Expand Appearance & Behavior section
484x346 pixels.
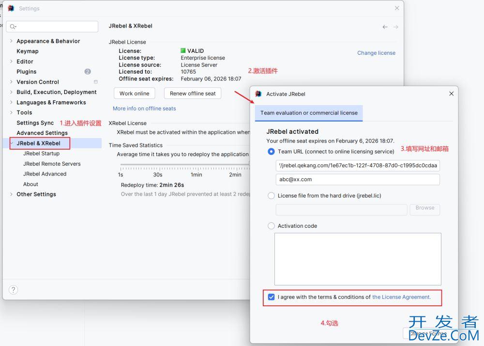click(x=11, y=41)
